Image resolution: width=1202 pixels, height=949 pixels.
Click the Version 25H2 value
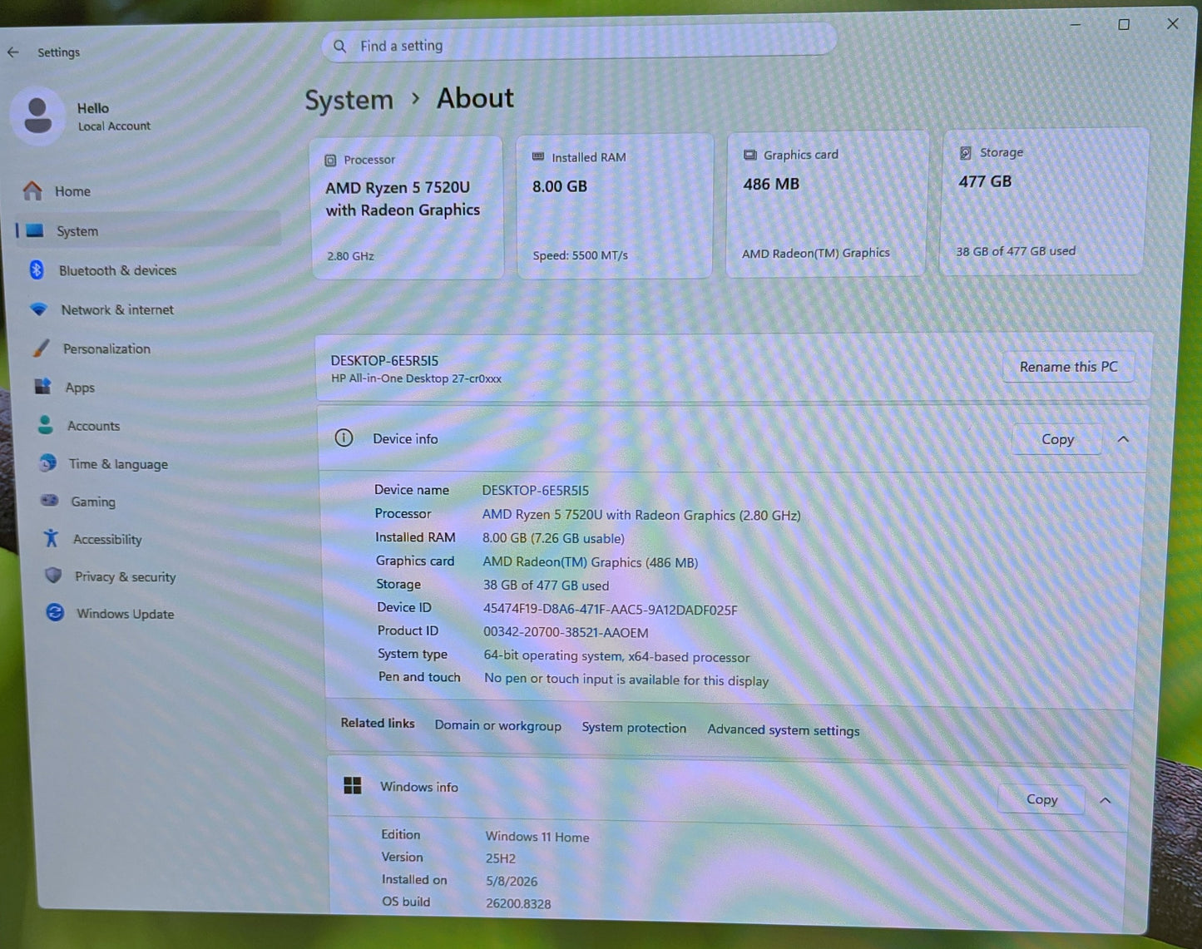click(501, 858)
